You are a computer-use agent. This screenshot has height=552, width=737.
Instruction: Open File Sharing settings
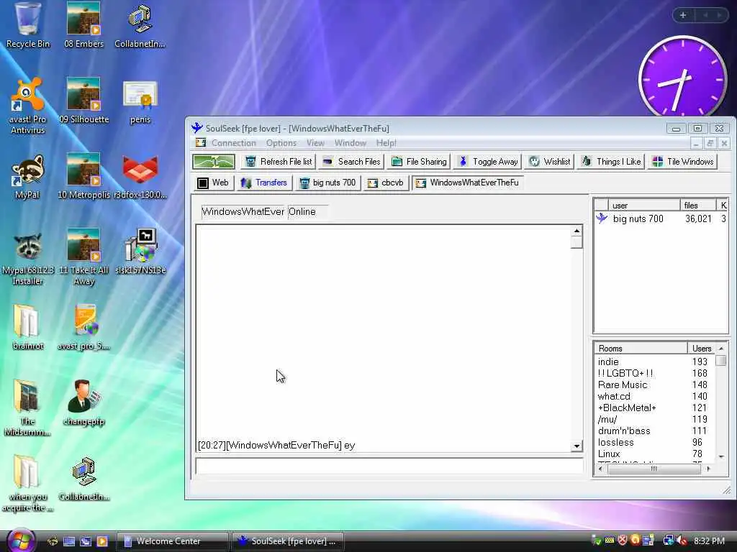click(419, 162)
